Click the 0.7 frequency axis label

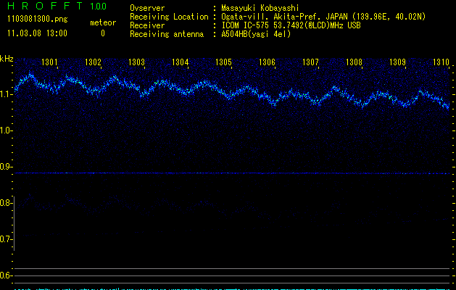(7, 239)
